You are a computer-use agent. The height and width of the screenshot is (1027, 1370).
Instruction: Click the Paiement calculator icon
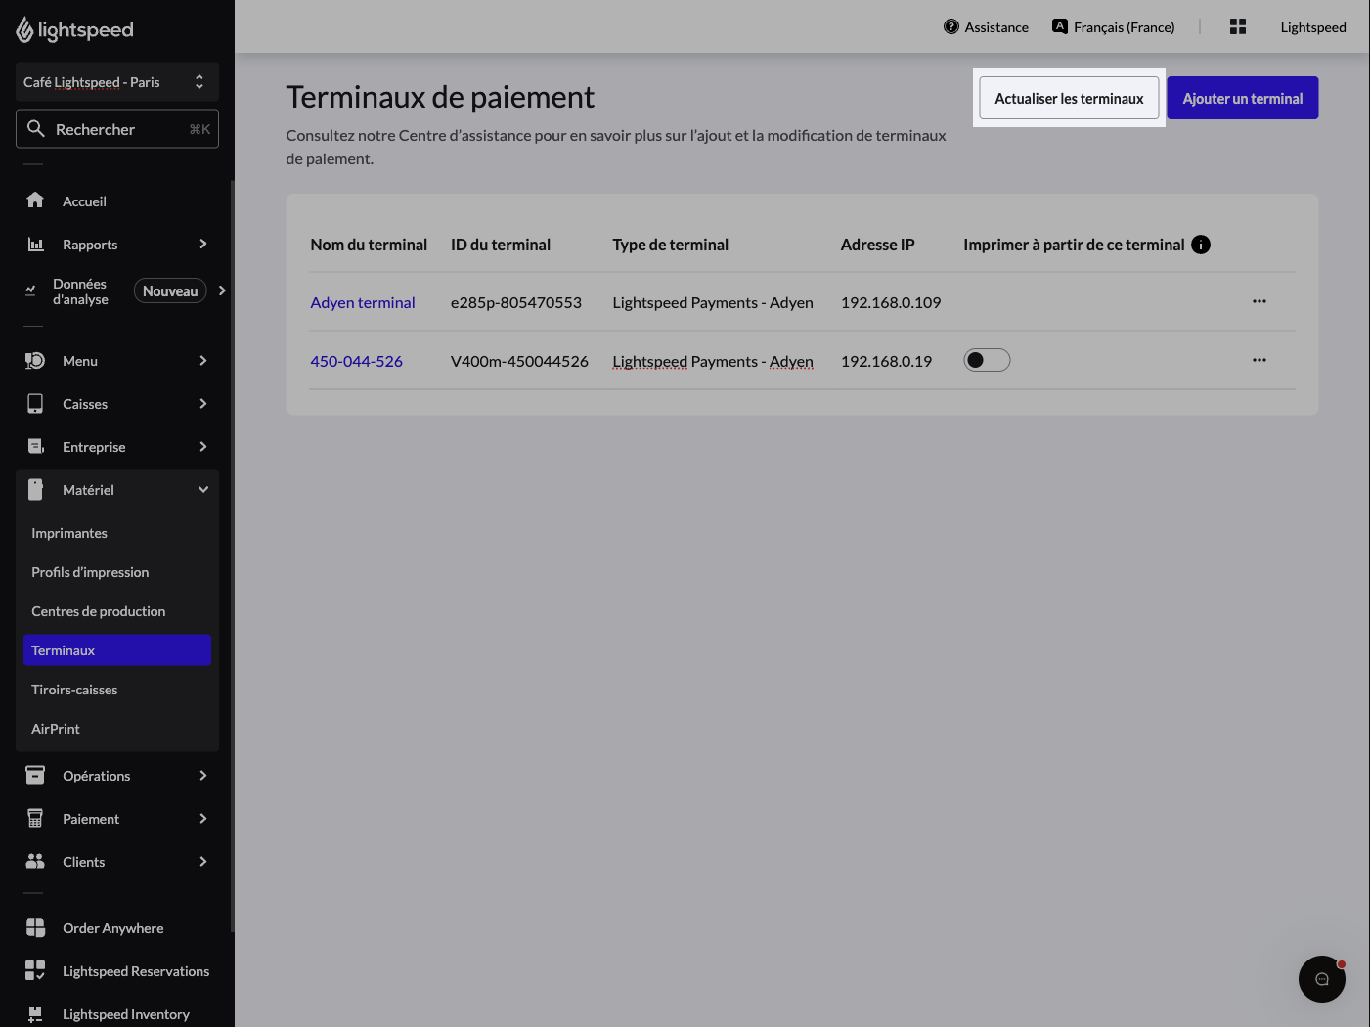point(35,819)
